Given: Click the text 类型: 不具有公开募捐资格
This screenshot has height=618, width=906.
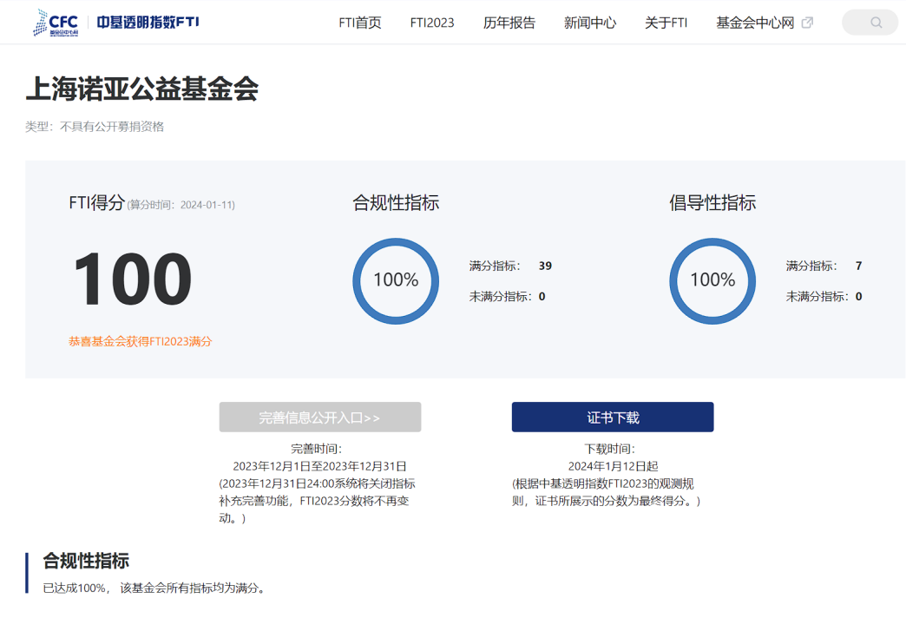Looking at the screenshot, I should coord(95,127).
